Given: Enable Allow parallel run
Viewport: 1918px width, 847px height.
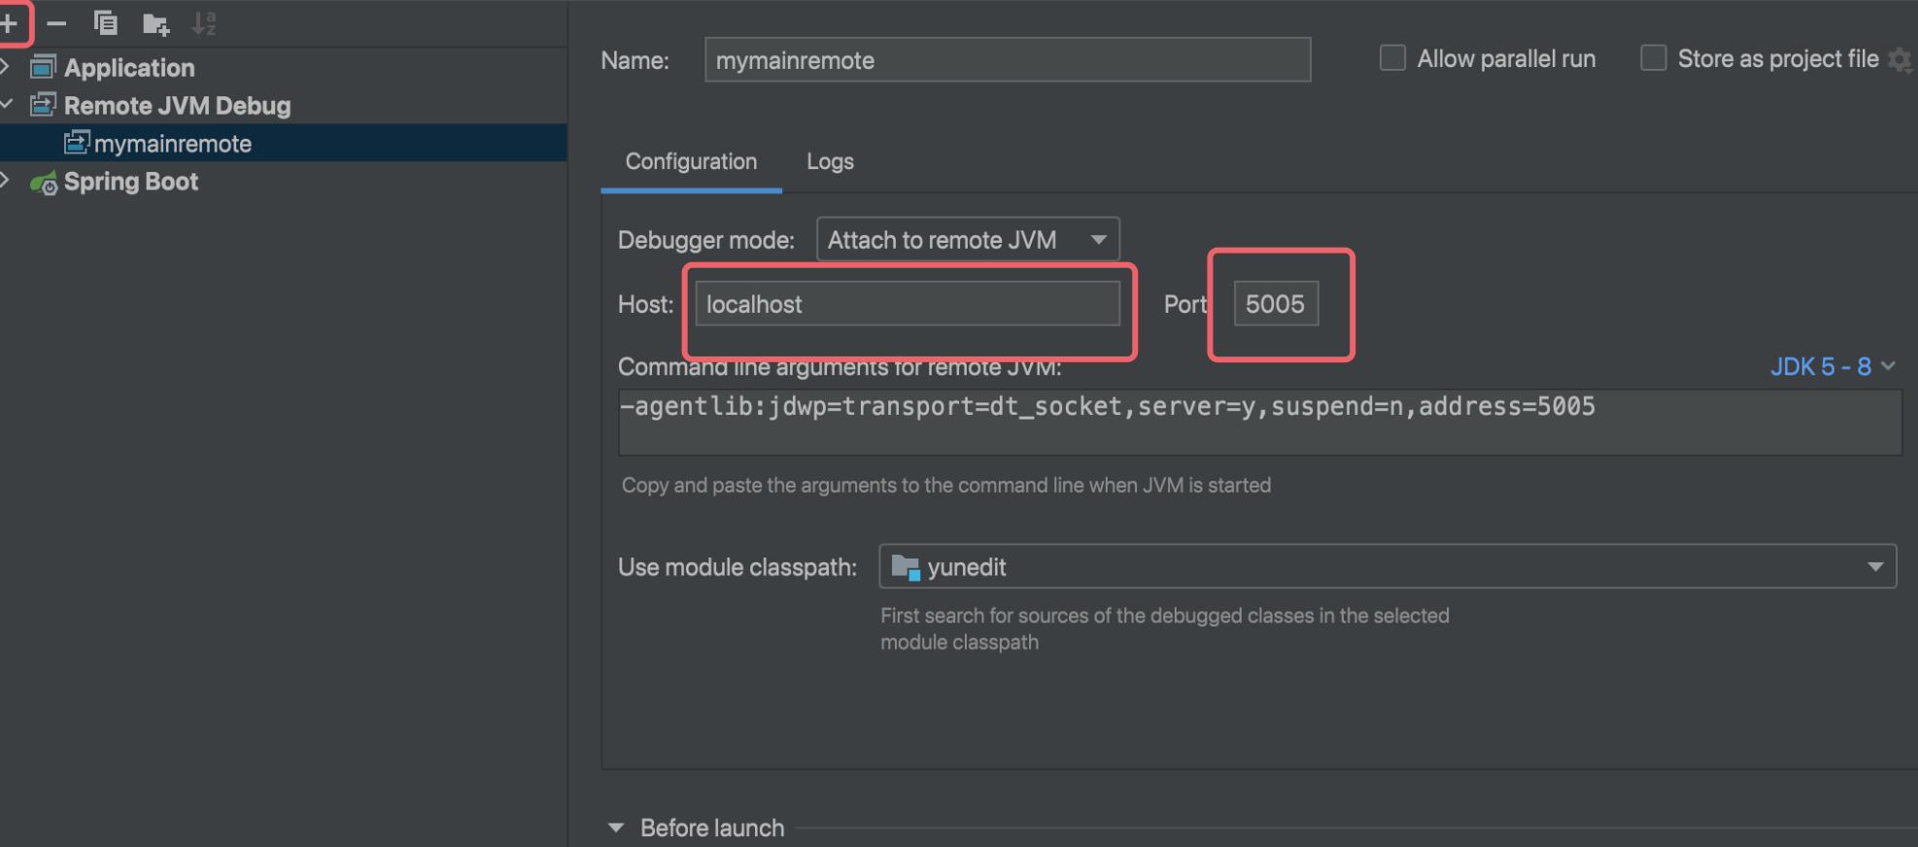Looking at the screenshot, I should click(x=1392, y=58).
